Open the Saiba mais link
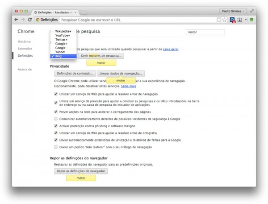This screenshot has height=204, width=268. [128, 86]
